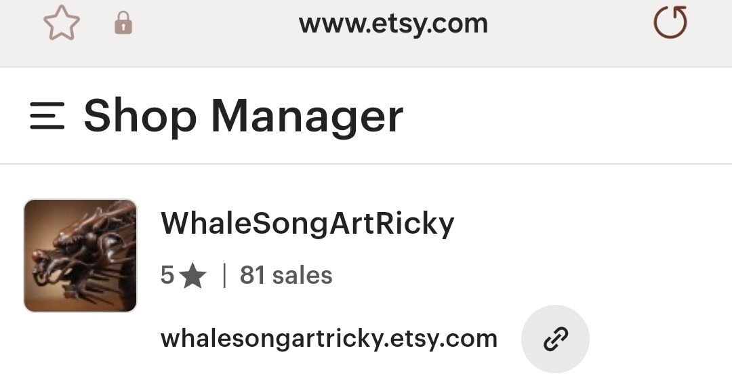Add etsy.com to favorites

point(62,24)
